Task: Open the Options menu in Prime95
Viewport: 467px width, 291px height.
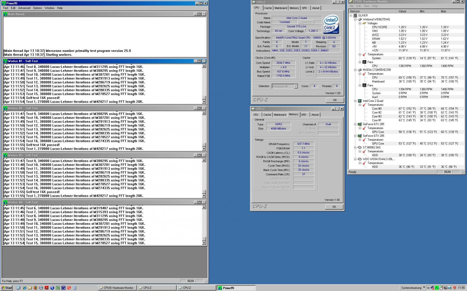Action: [38, 8]
